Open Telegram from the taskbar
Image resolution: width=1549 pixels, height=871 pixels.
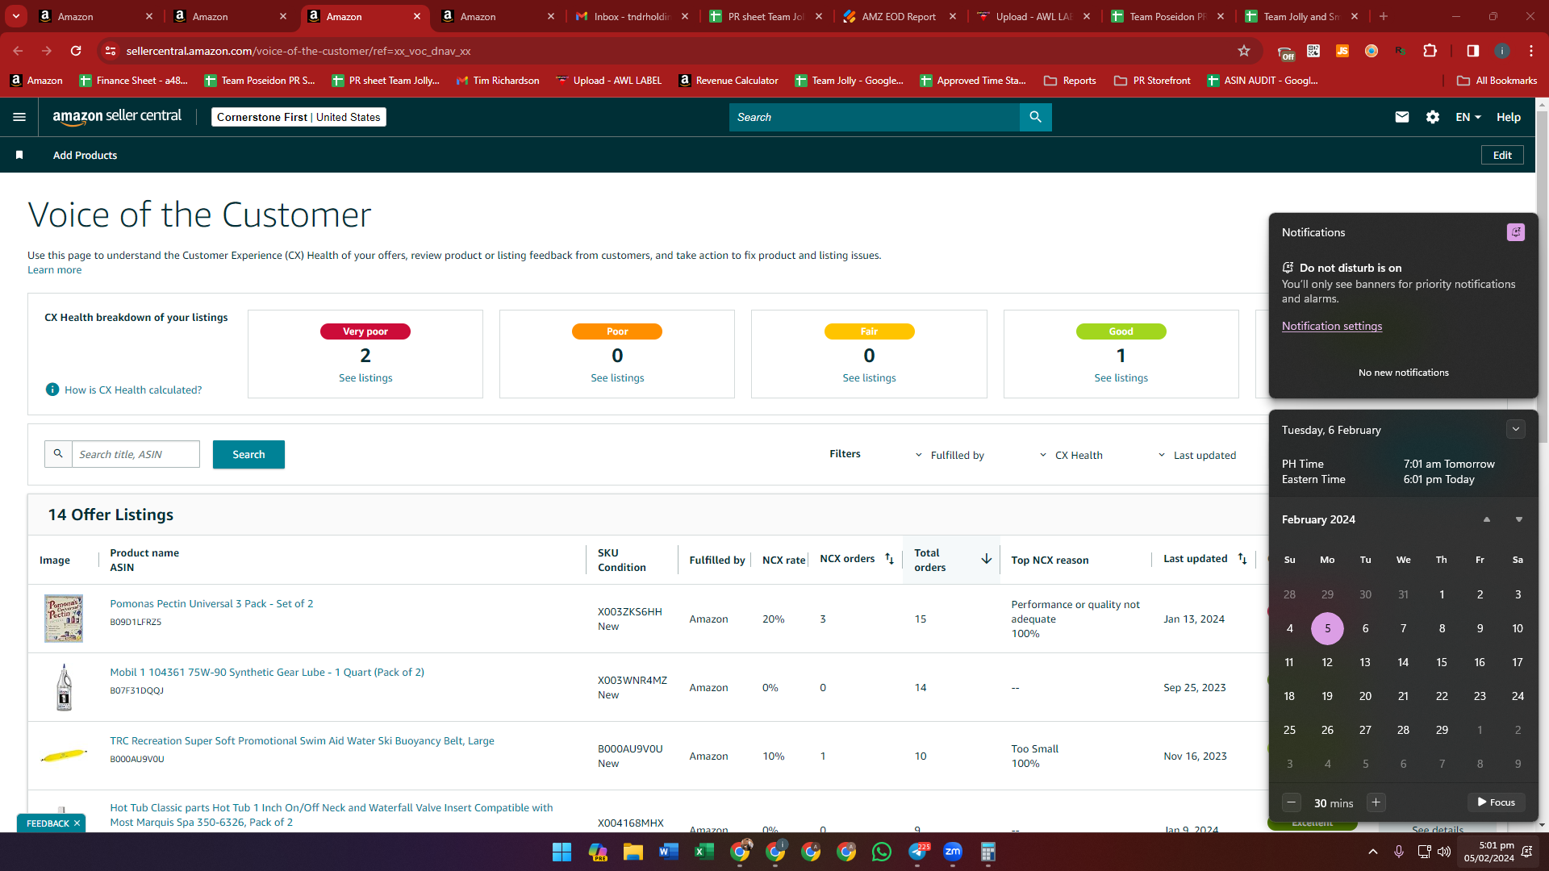[917, 852]
